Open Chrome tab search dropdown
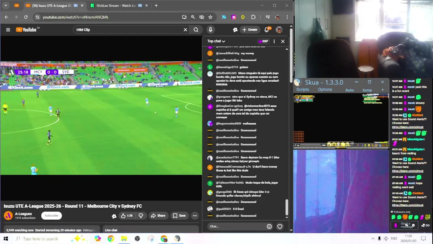 click(x=6, y=5)
